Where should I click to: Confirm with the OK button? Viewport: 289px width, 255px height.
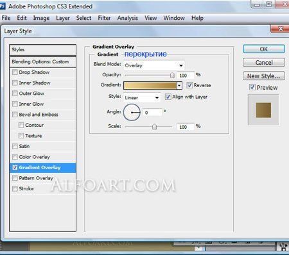(x=264, y=49)
